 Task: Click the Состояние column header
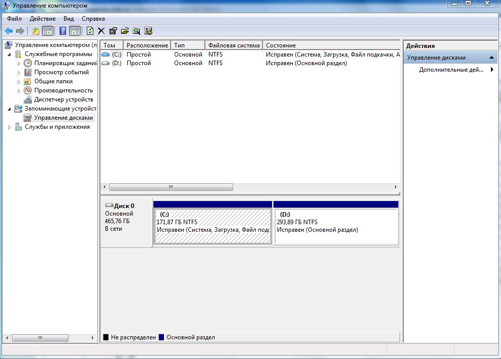point(281,45)
